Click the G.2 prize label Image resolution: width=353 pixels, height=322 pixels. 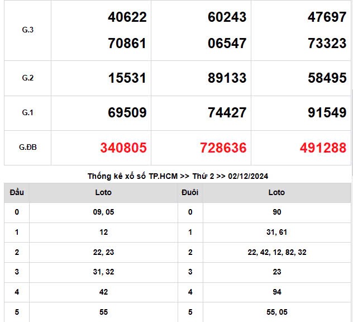tap(28, 78)
